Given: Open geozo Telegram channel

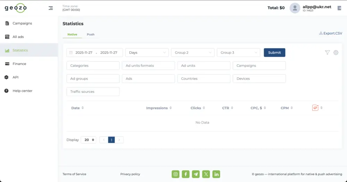Looking at the screenshot, I should pyautogui.click(x=196, y=174).
